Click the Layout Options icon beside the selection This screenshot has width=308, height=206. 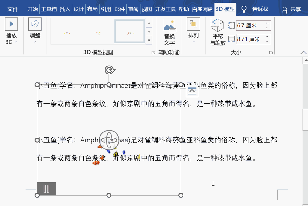[x=192, y=90]
